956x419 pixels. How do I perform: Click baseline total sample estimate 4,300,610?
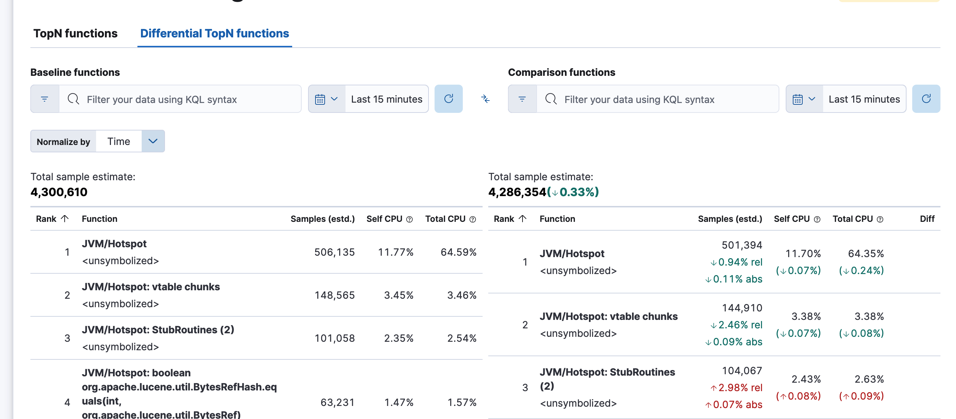tap(59, 192)
